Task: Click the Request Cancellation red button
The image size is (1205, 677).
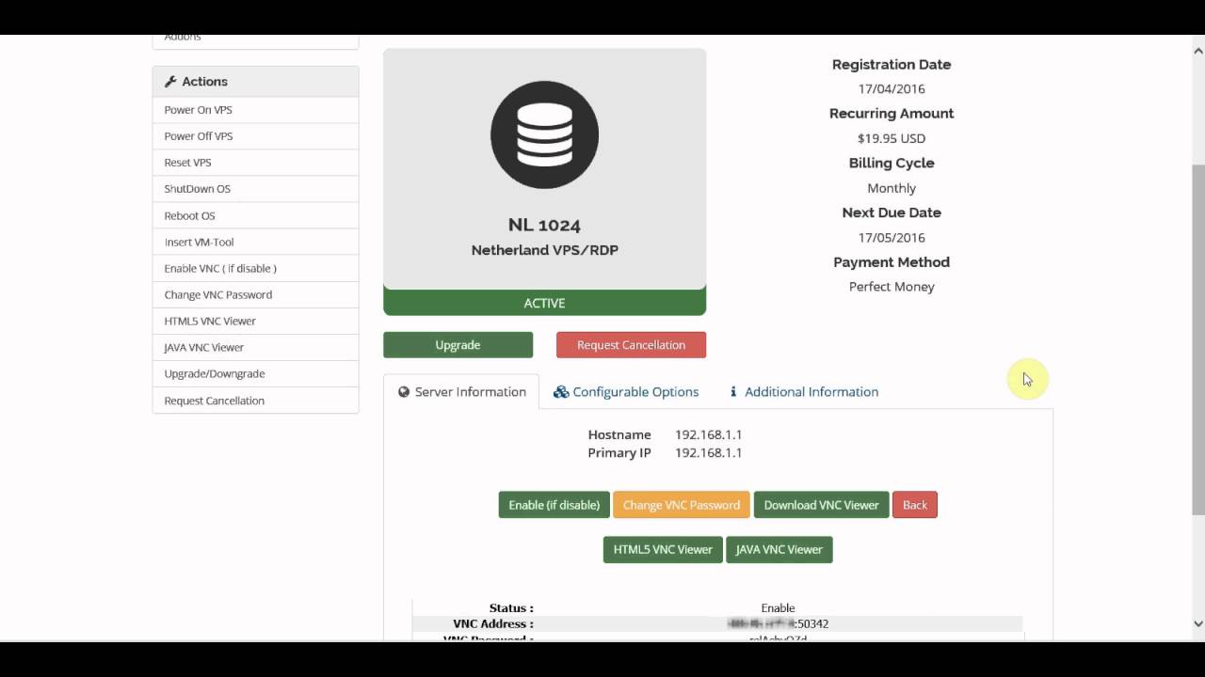Action: (631, 345)
